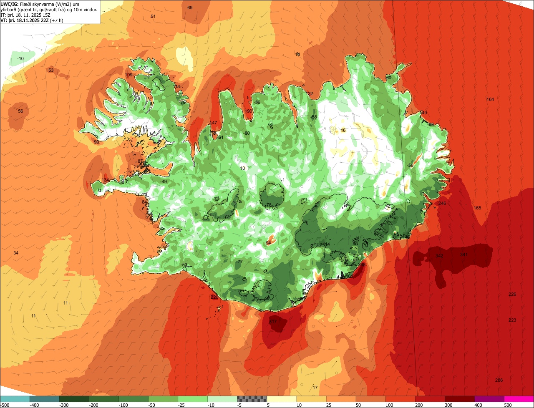Click the valid time text 'VT: þri. 18.11.2025 22Z (+7 h)'
534x408 pixels.
(32, 20)
